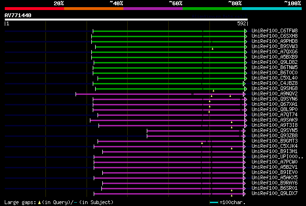This screenshot has width=306, height=206.
Task: Click the ~100% identity label
Action: (x=293, y=3)
